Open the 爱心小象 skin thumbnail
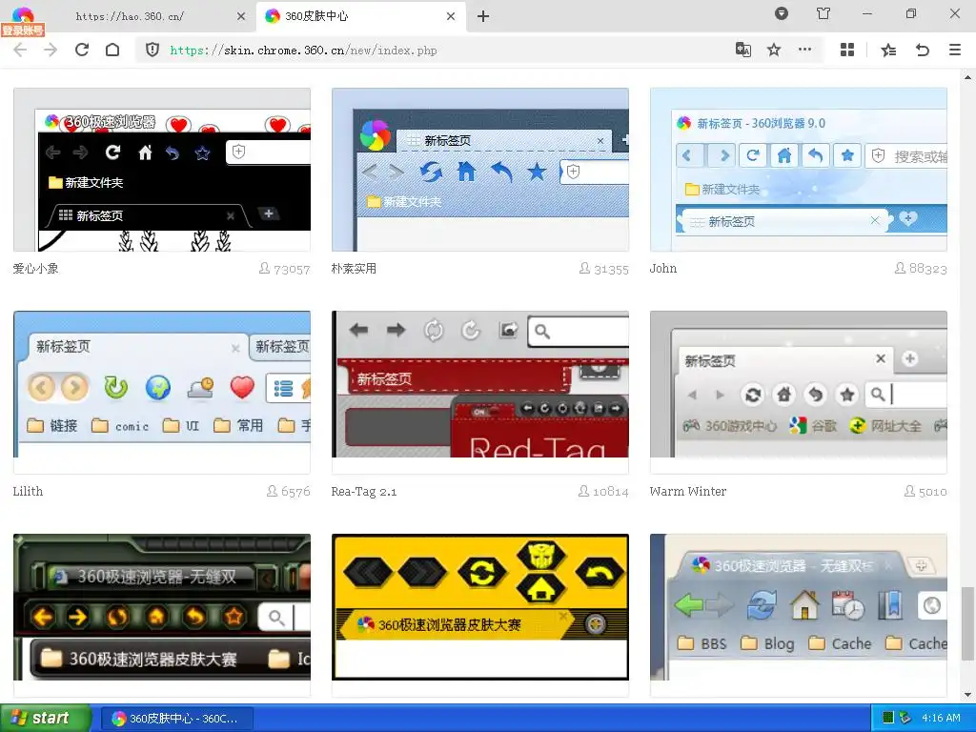The height and width of the screenshot is (732, 976). 162,170
